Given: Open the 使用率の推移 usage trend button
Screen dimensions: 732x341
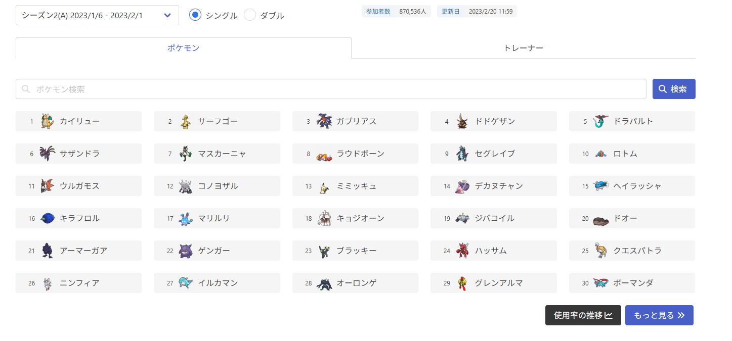Looking at the screenshot, I should coord(583,315).
